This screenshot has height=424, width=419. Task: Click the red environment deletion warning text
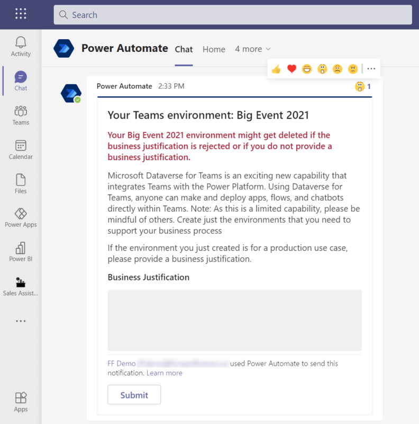point(220,146)
